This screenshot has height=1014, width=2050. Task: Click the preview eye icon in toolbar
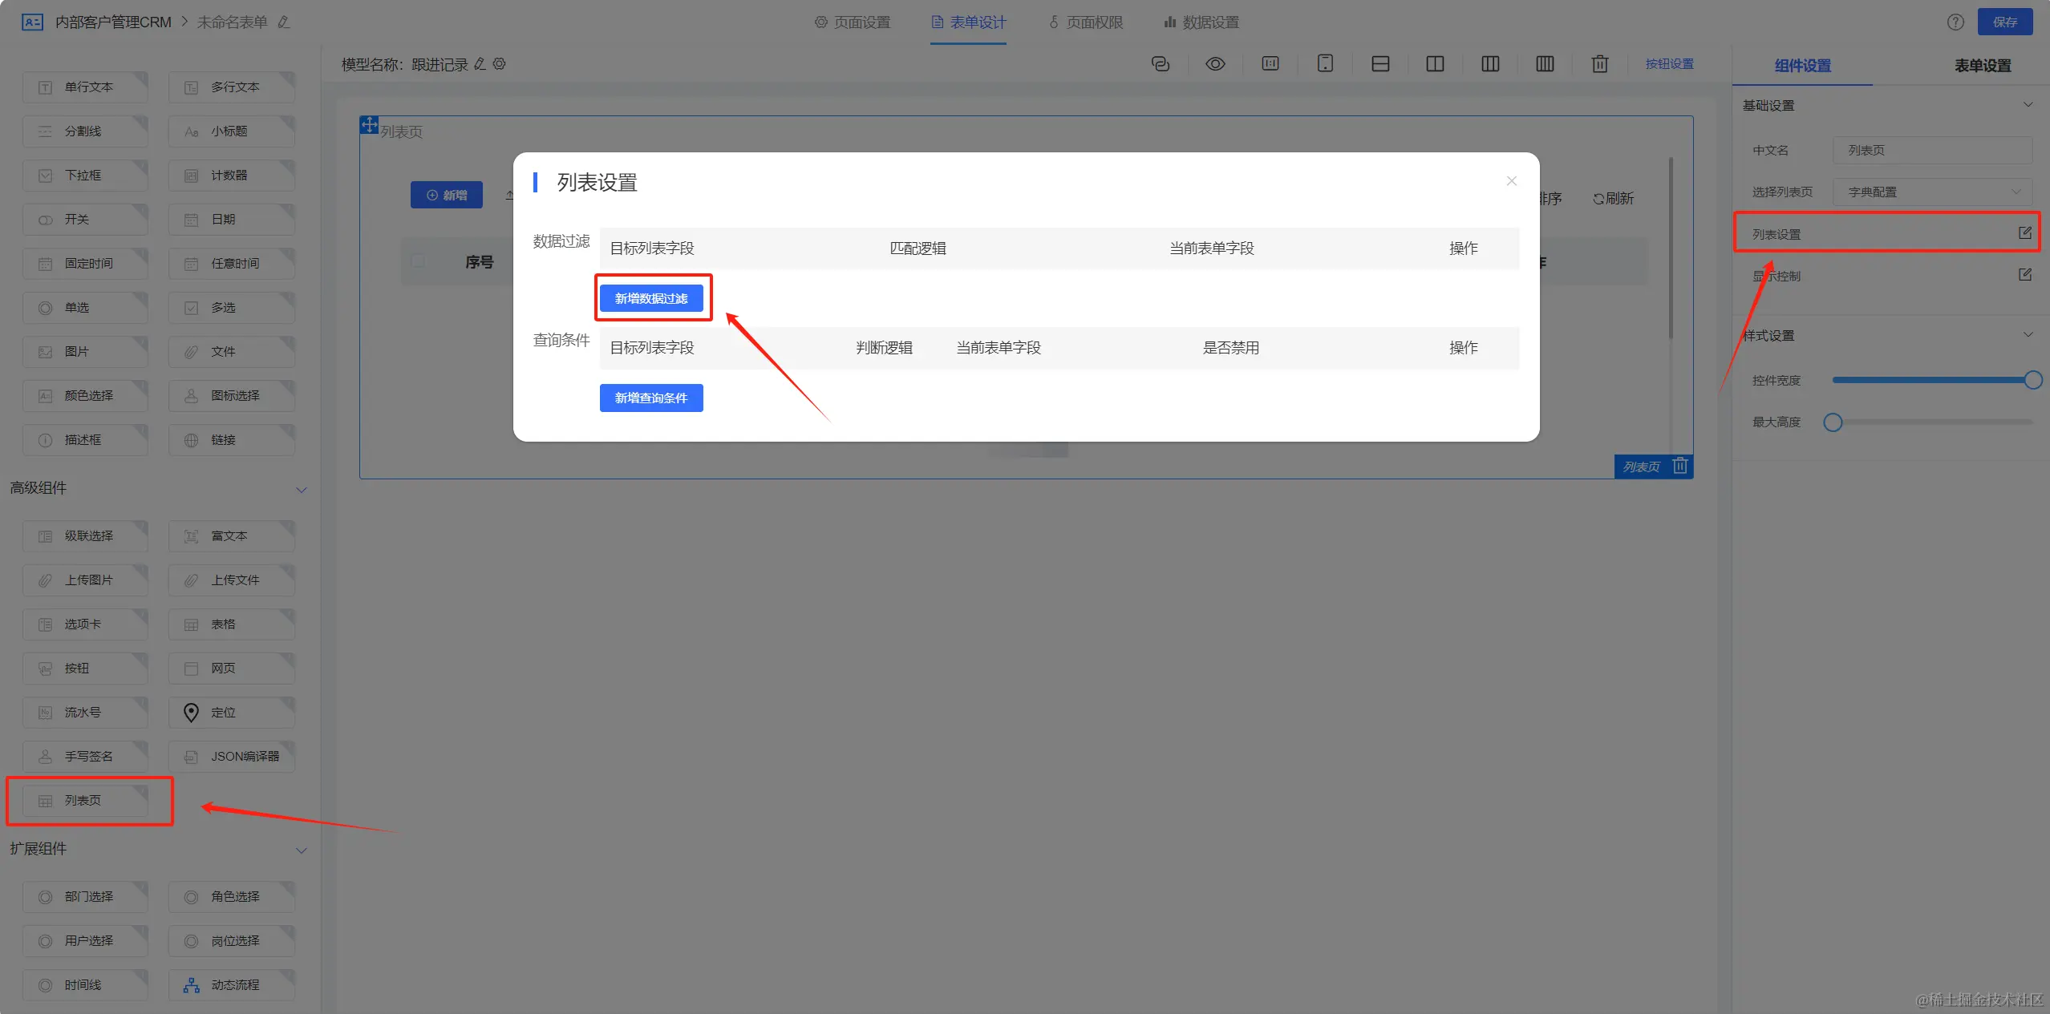(x=1215, y=64)
